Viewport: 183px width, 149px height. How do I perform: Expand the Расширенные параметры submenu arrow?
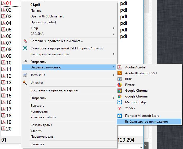pos(114,54)
